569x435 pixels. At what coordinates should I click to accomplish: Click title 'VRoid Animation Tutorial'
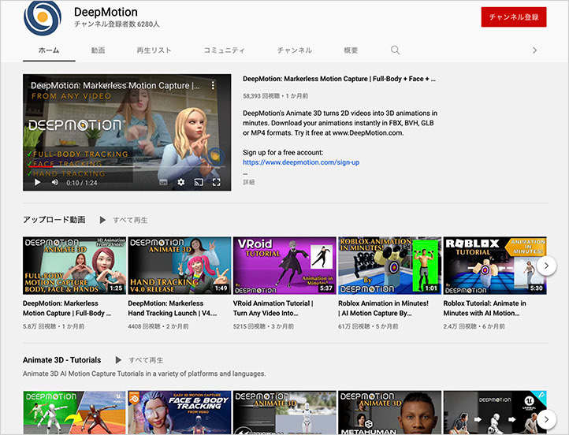click(273, 308)
